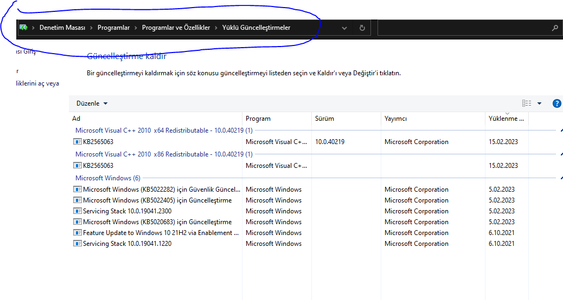Click version value 10.0.40219
This screenshot has height=300, width=563.
(330, 141)
